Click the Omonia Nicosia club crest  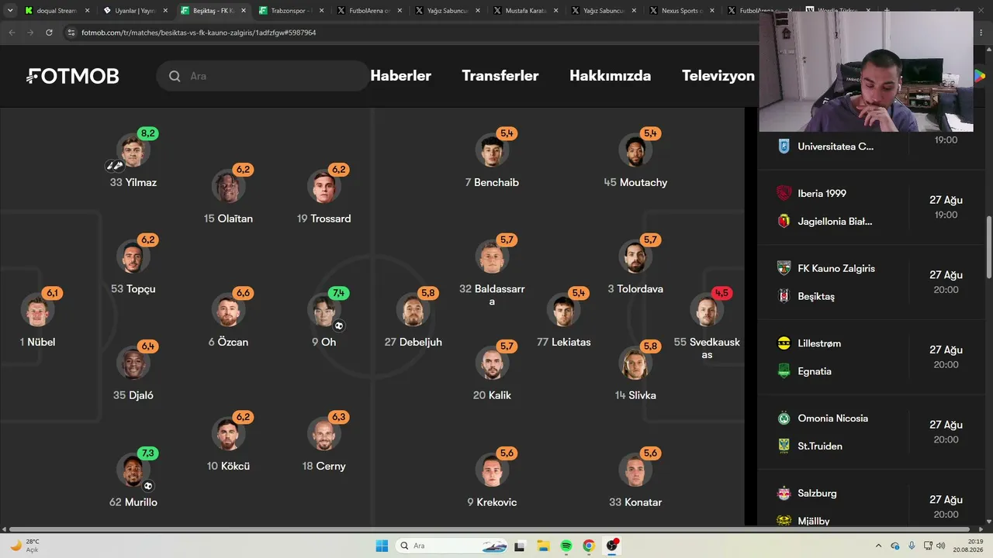(x=784, y=418)
